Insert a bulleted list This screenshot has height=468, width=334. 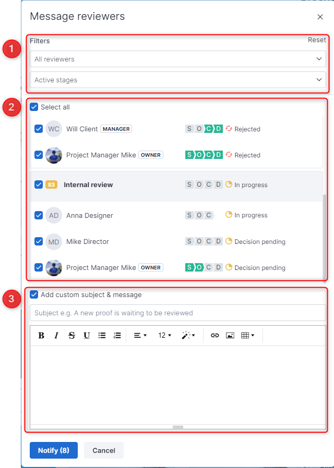(x=102, y=336)
